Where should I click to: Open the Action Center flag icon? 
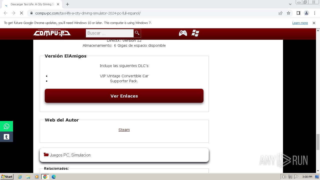(296, 177)
